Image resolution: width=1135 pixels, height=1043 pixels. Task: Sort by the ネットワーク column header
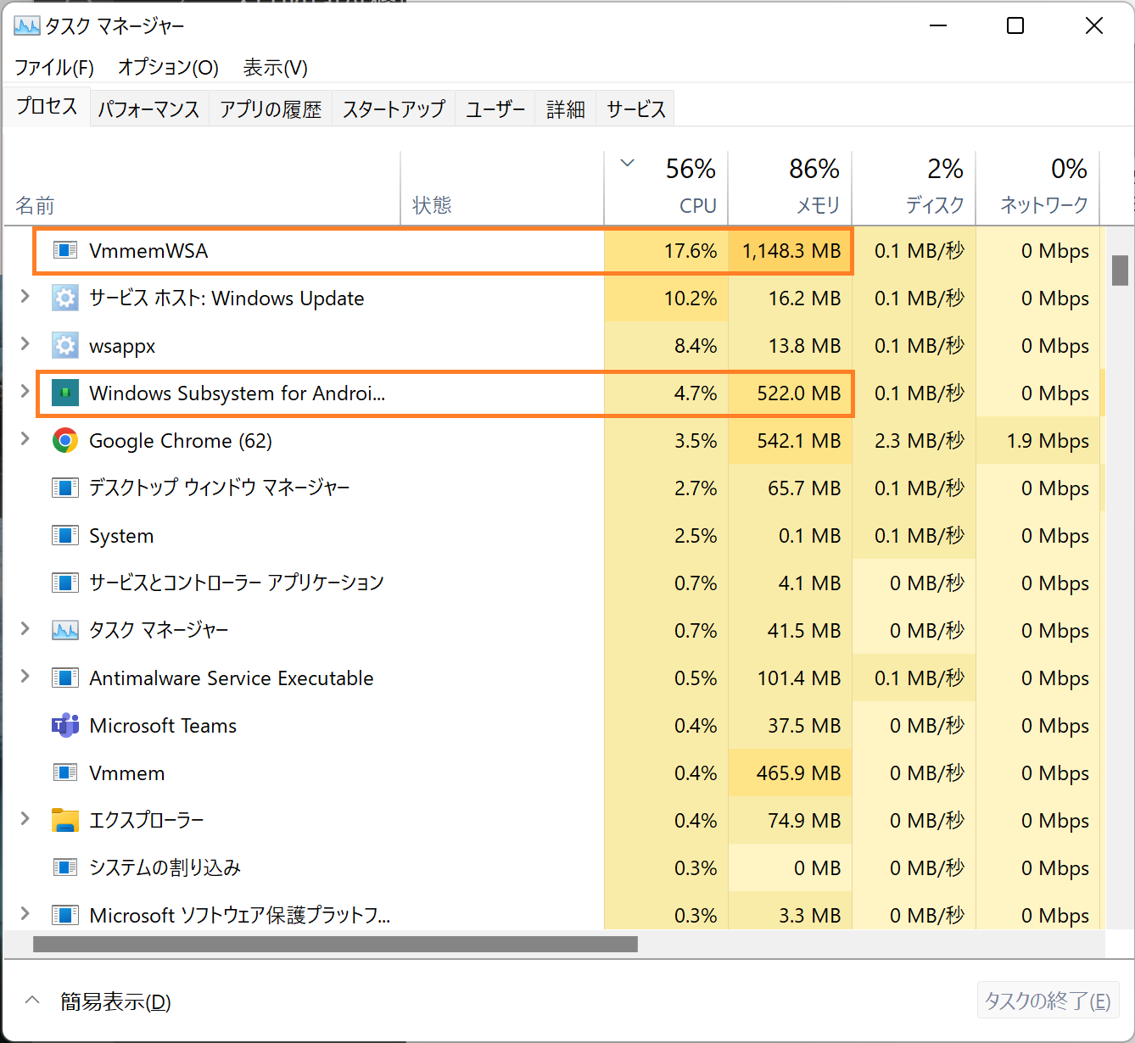(1037, 187)
